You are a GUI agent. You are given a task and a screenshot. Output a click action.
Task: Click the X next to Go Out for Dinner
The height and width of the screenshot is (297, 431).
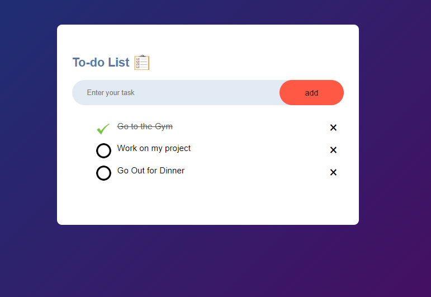pos(333,172)
